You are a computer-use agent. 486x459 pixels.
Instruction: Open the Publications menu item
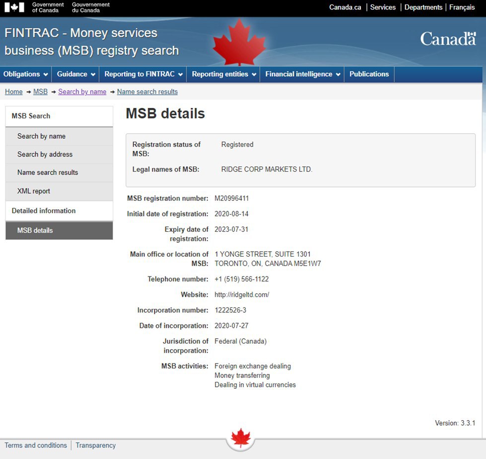pyautogui.click(x=369, y=74)
